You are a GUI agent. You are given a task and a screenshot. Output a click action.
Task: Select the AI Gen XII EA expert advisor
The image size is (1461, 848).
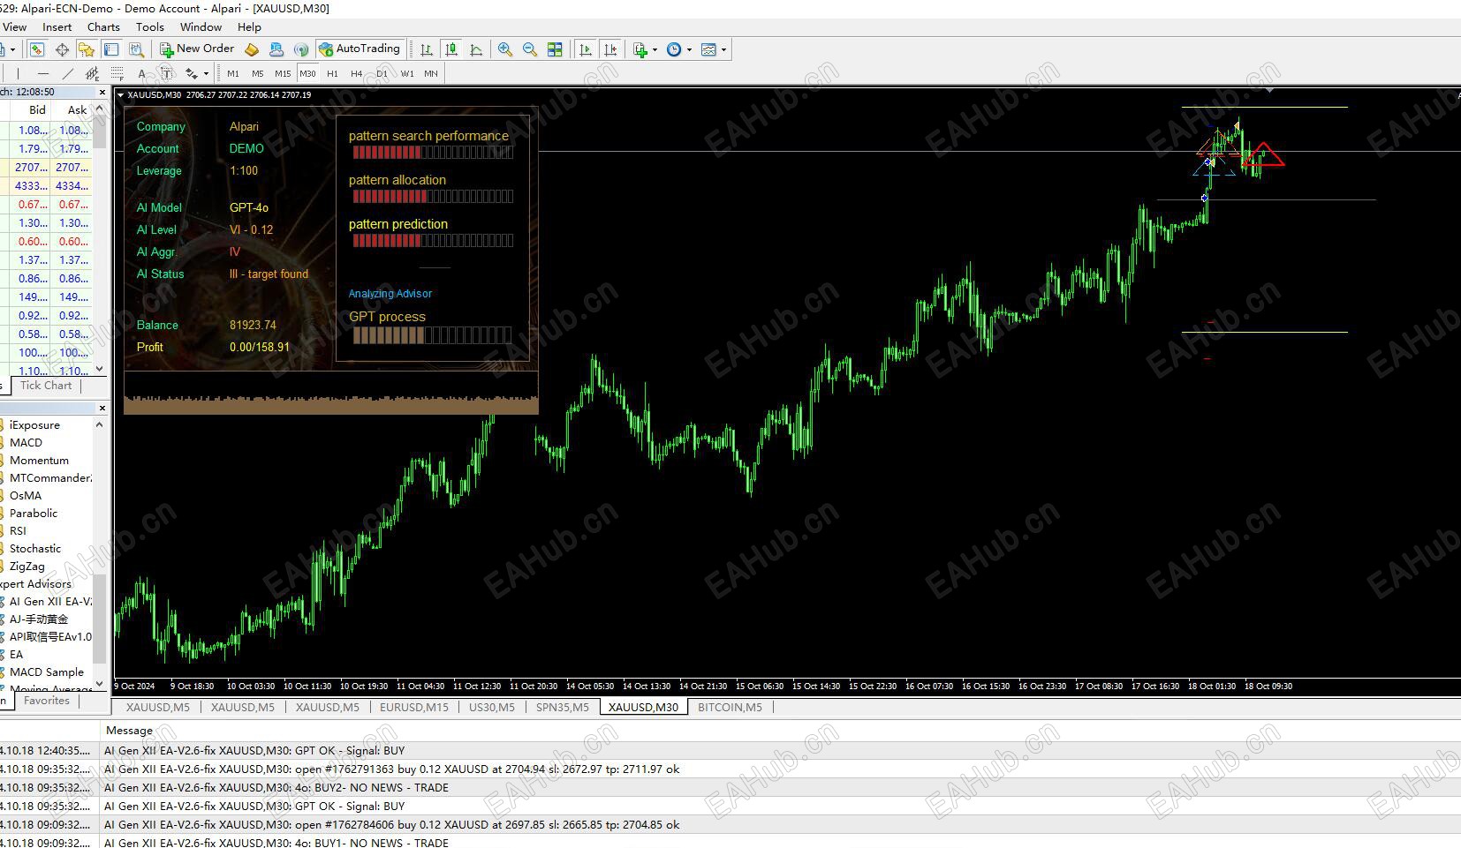coord(50,601)
